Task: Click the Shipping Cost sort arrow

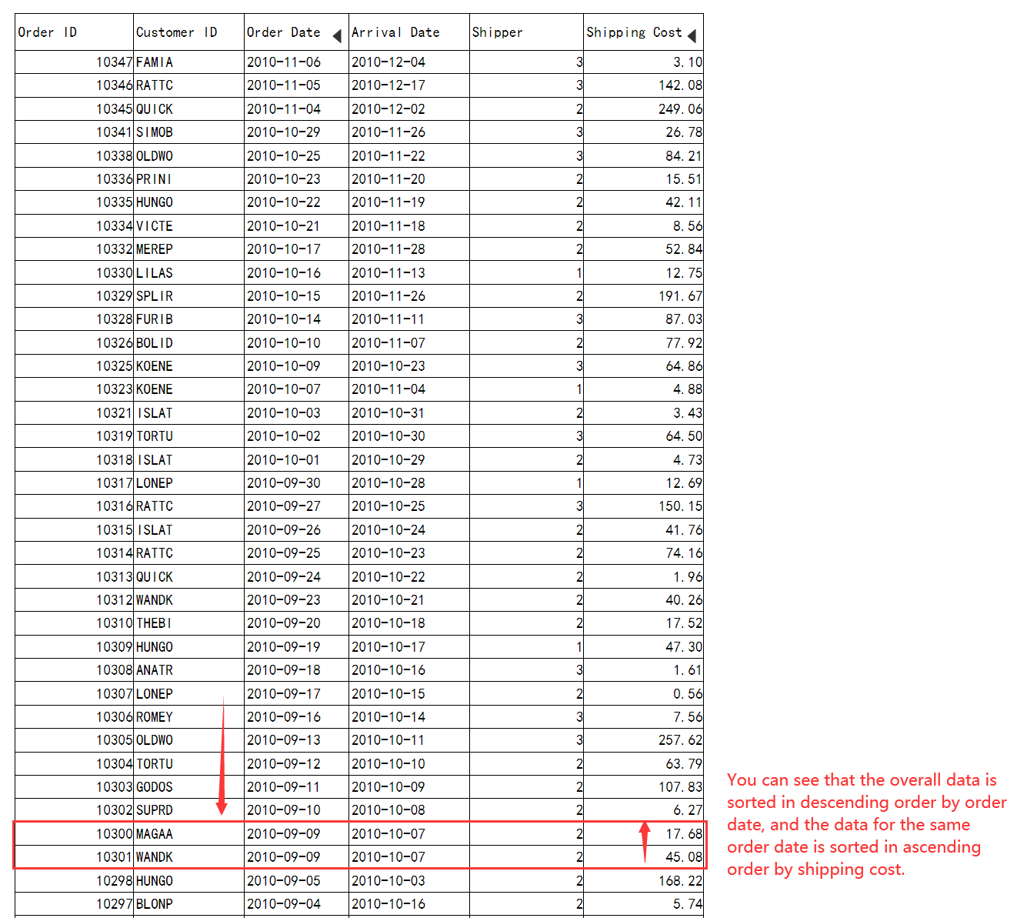Action: coord(692,36)
